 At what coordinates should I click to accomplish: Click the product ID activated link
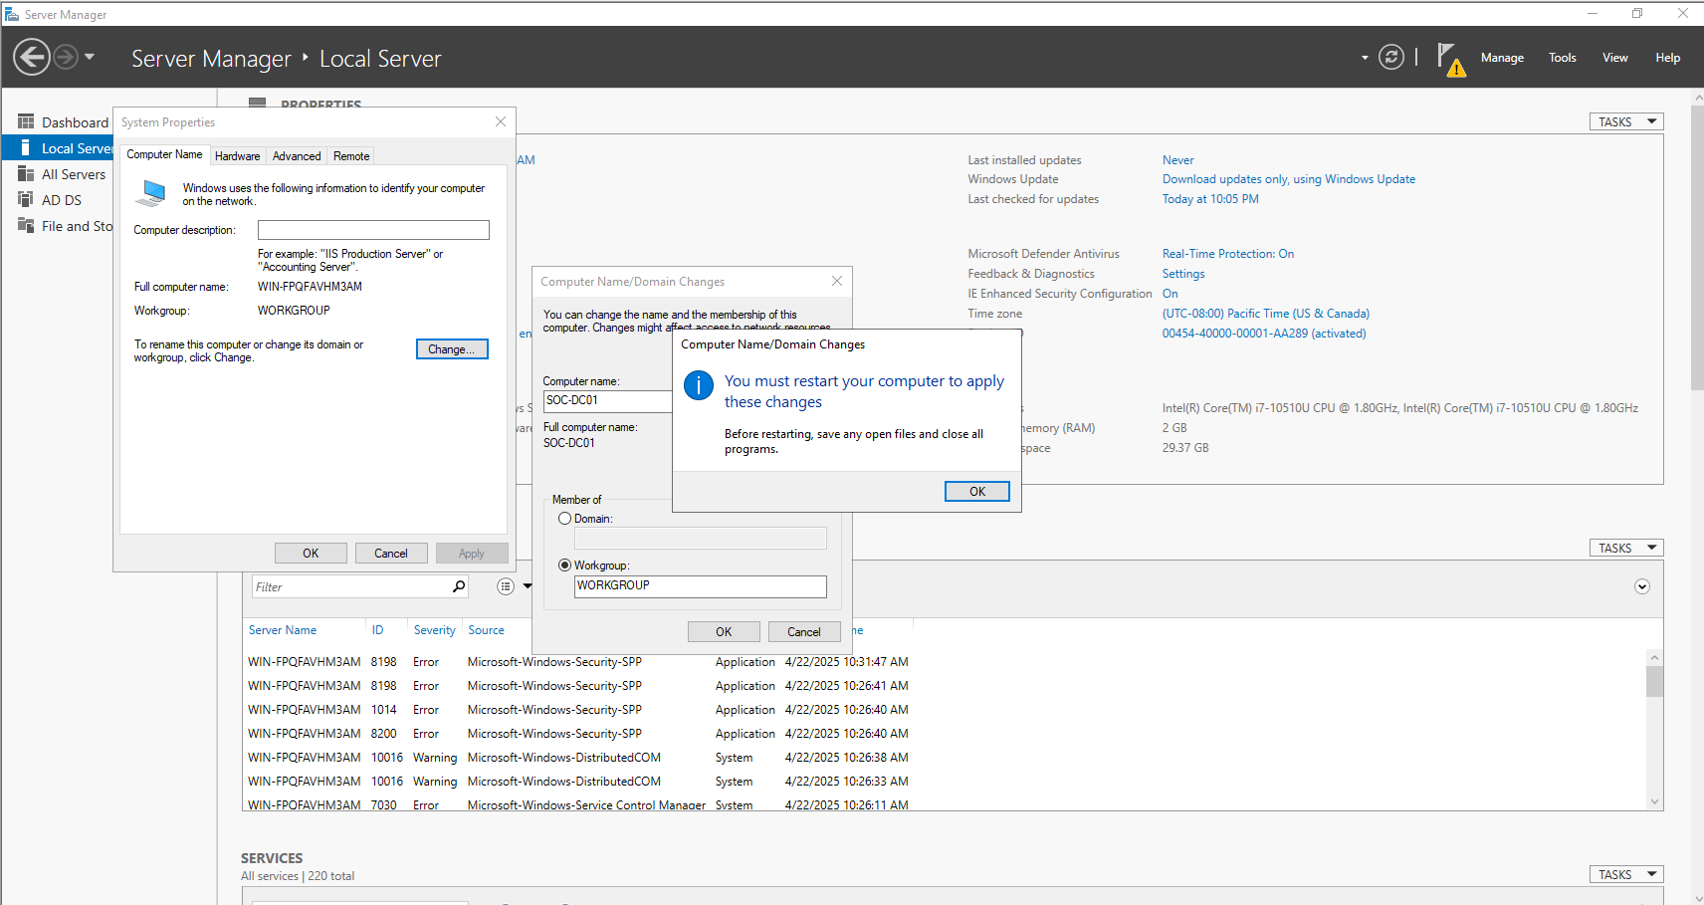(x=1264, y=334)
